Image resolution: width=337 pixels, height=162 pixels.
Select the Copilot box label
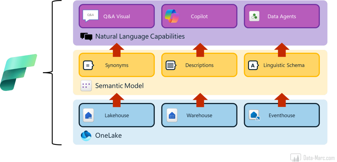(x=199, y=16)
